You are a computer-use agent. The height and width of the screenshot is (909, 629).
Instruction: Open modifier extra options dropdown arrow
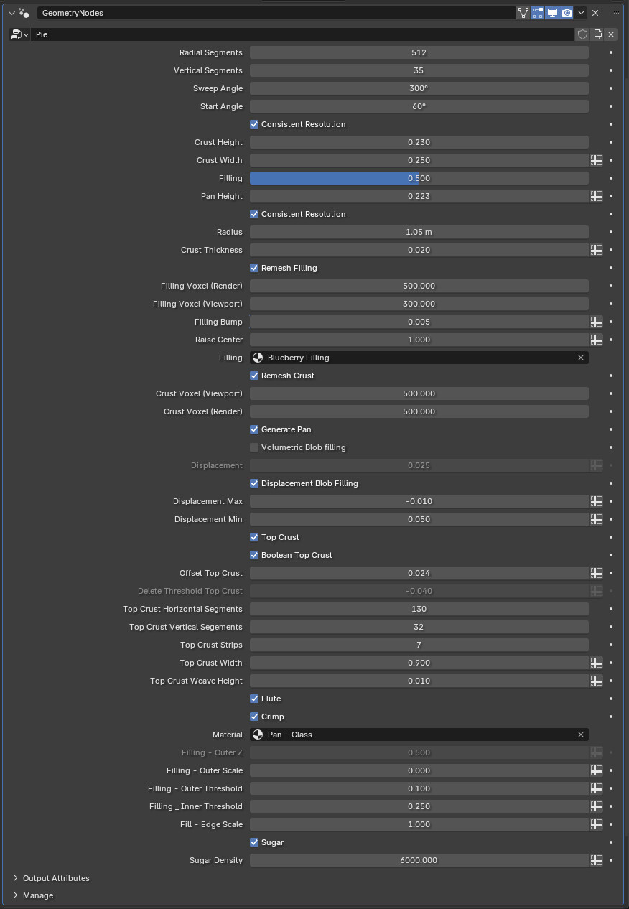click(x=581, y=13)
